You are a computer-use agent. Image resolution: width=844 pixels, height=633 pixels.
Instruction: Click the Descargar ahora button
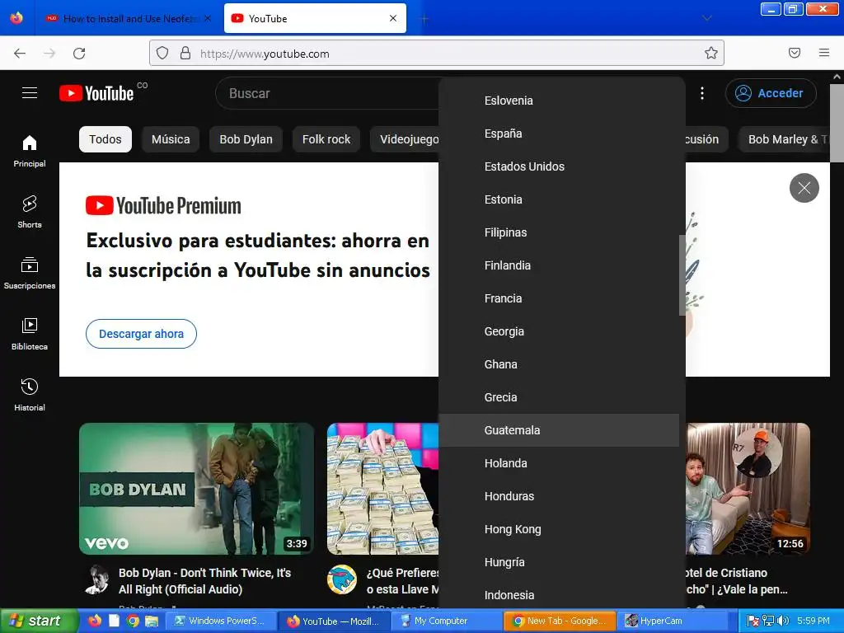tap(141, 334)
